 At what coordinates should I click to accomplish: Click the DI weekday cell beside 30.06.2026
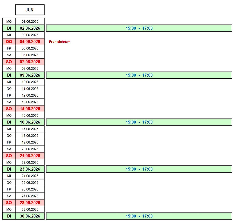(9, 216)
